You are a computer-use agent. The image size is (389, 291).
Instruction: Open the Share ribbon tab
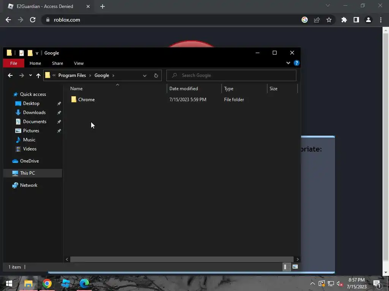(x=58, y=63)
